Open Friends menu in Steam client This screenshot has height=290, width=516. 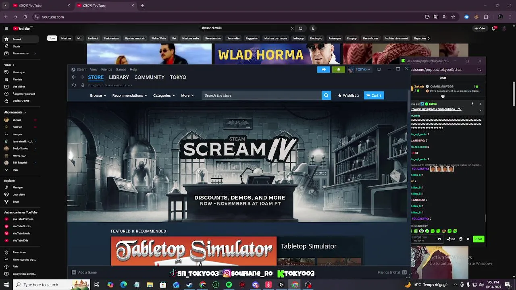click(x=106, y=69)
